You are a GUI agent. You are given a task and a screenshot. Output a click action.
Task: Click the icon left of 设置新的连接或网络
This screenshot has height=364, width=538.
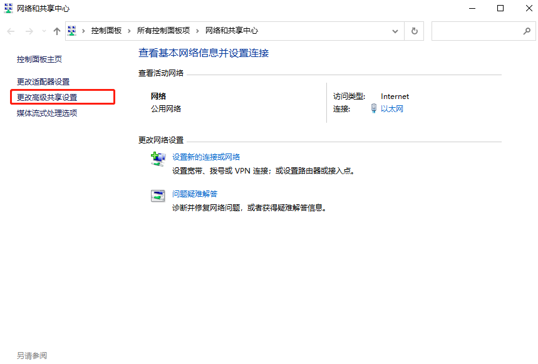(158, 159)
